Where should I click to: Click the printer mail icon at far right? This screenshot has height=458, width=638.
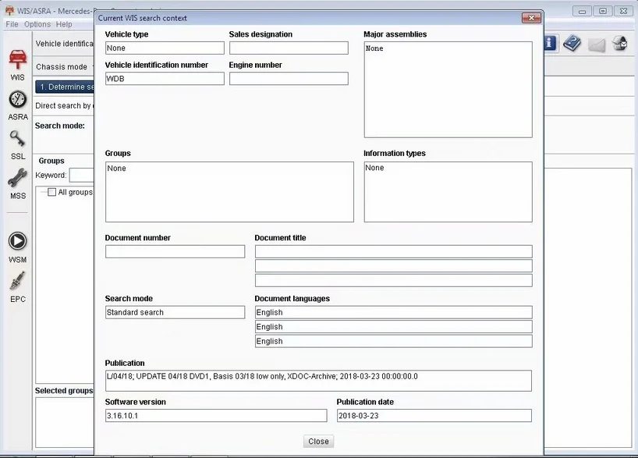coord(620,43)
